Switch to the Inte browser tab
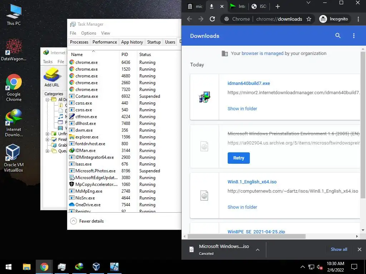This screenshot has width=366, height=274. pos(238,6)
